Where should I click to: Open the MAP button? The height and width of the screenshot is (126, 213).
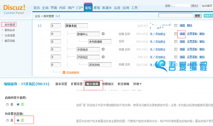click(208, 16)
